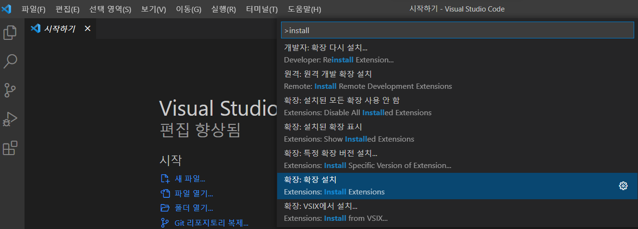
Task: Open the Extensions view in activity bar
Action: point(10,148)
